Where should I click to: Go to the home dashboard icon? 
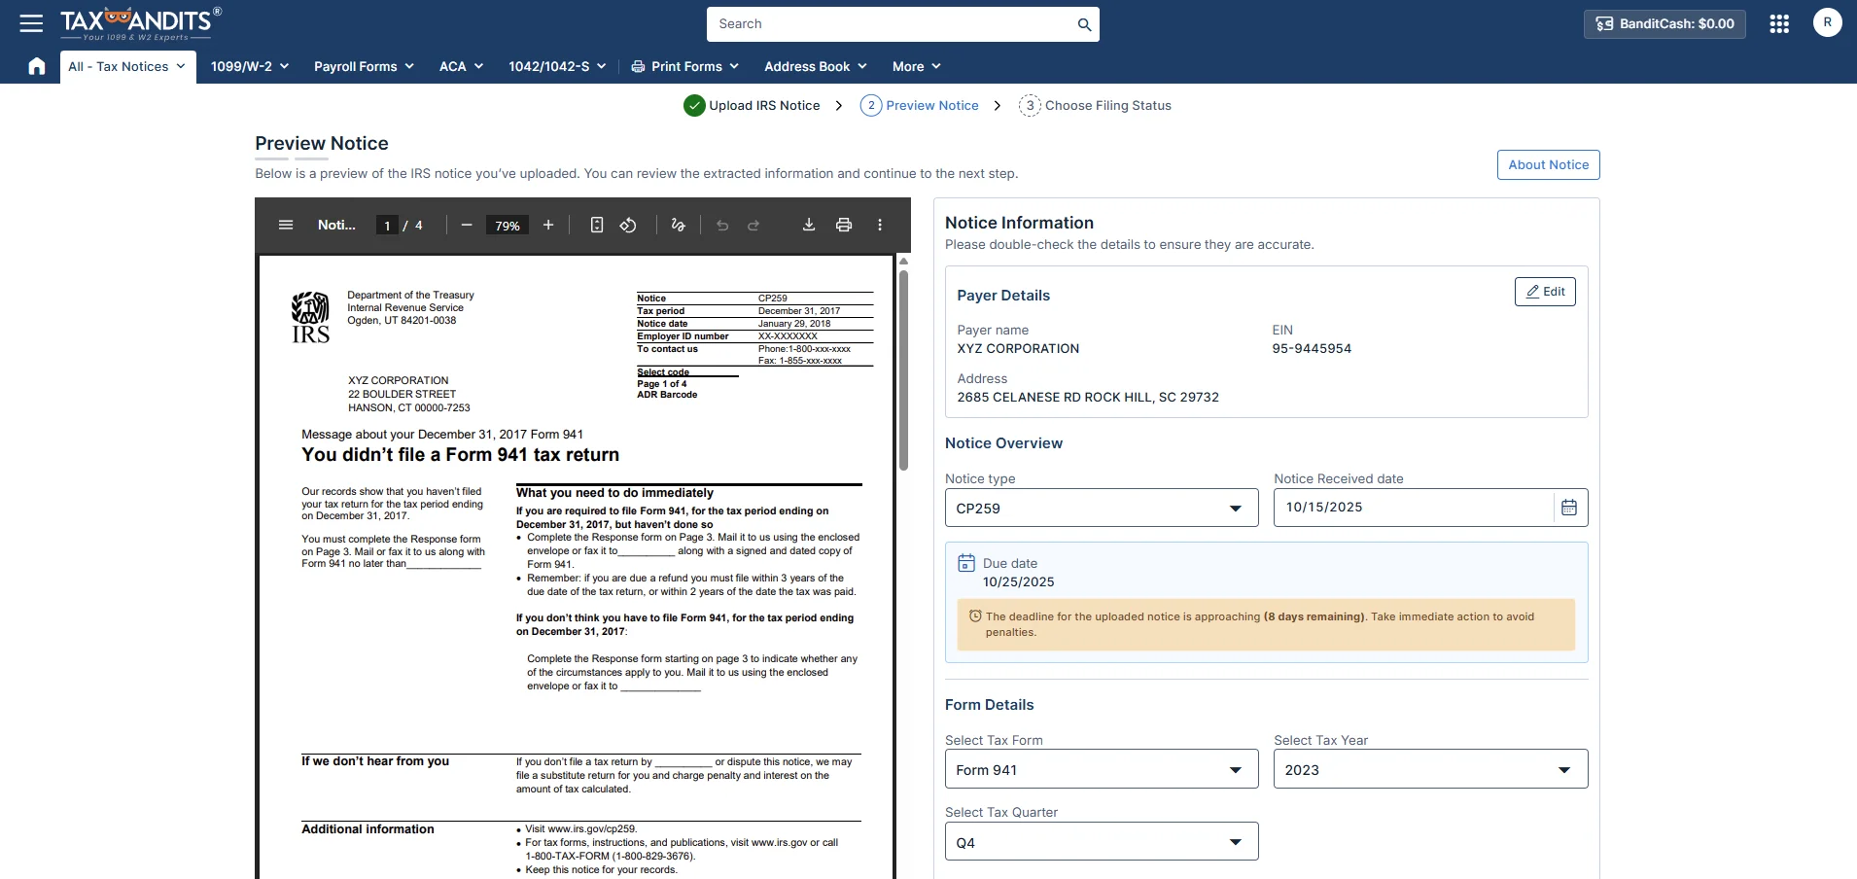point(37,66)
